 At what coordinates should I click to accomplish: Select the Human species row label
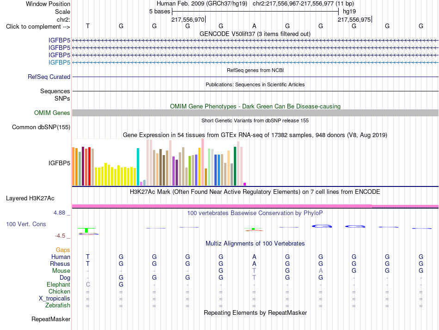pyautogui.click(x=61, y=257)
